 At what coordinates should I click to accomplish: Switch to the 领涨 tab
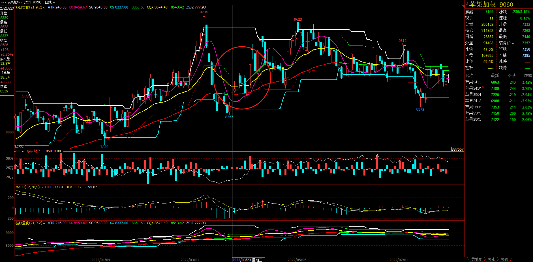click(492, 259)
